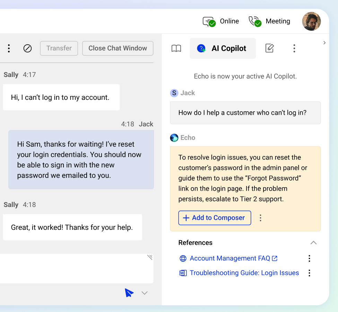Expand send options dropdown arrow

(x=145, y=293)
